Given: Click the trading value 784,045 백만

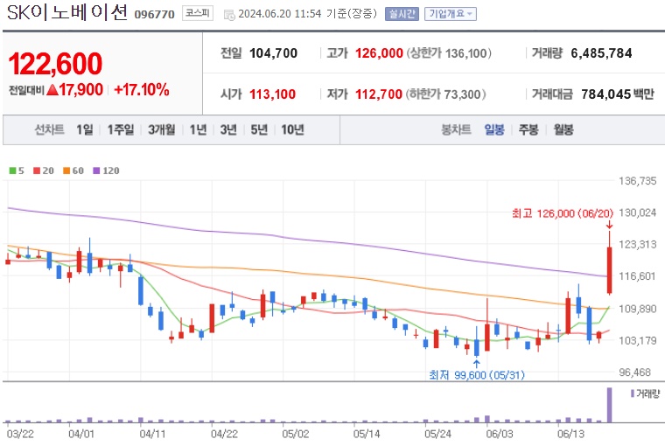Looking at the screenshot, I should coord(618,94).
